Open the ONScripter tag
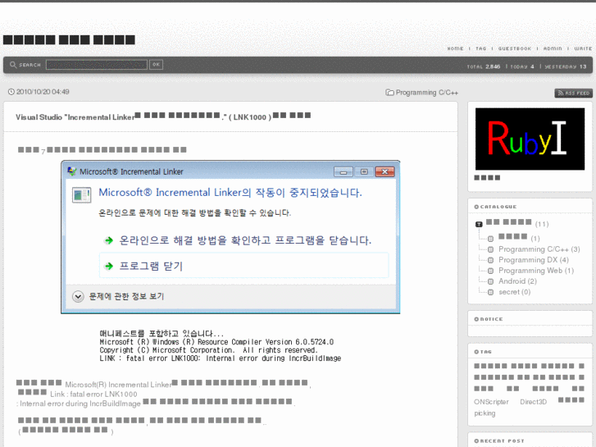This screenshot has height=447, width=596. click(x=491, y=402)
